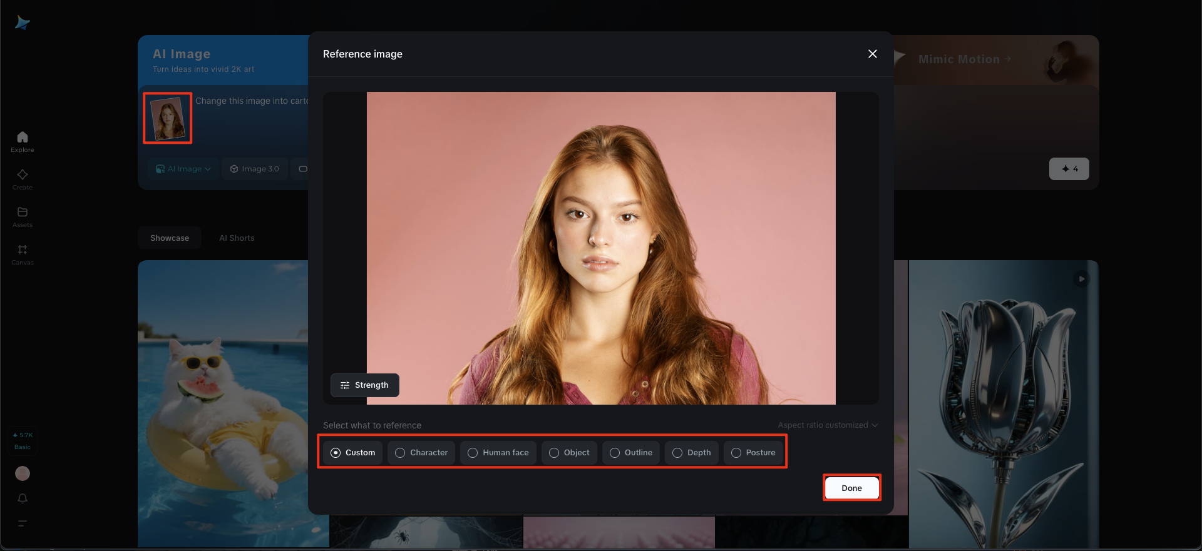Switch to the Showcase tab
Image resolution: width=1202 pixels, height=551 pixels.
tap(170, 238)
